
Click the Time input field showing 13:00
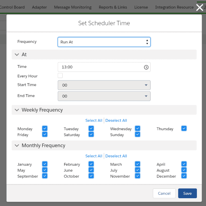(101, 67)
